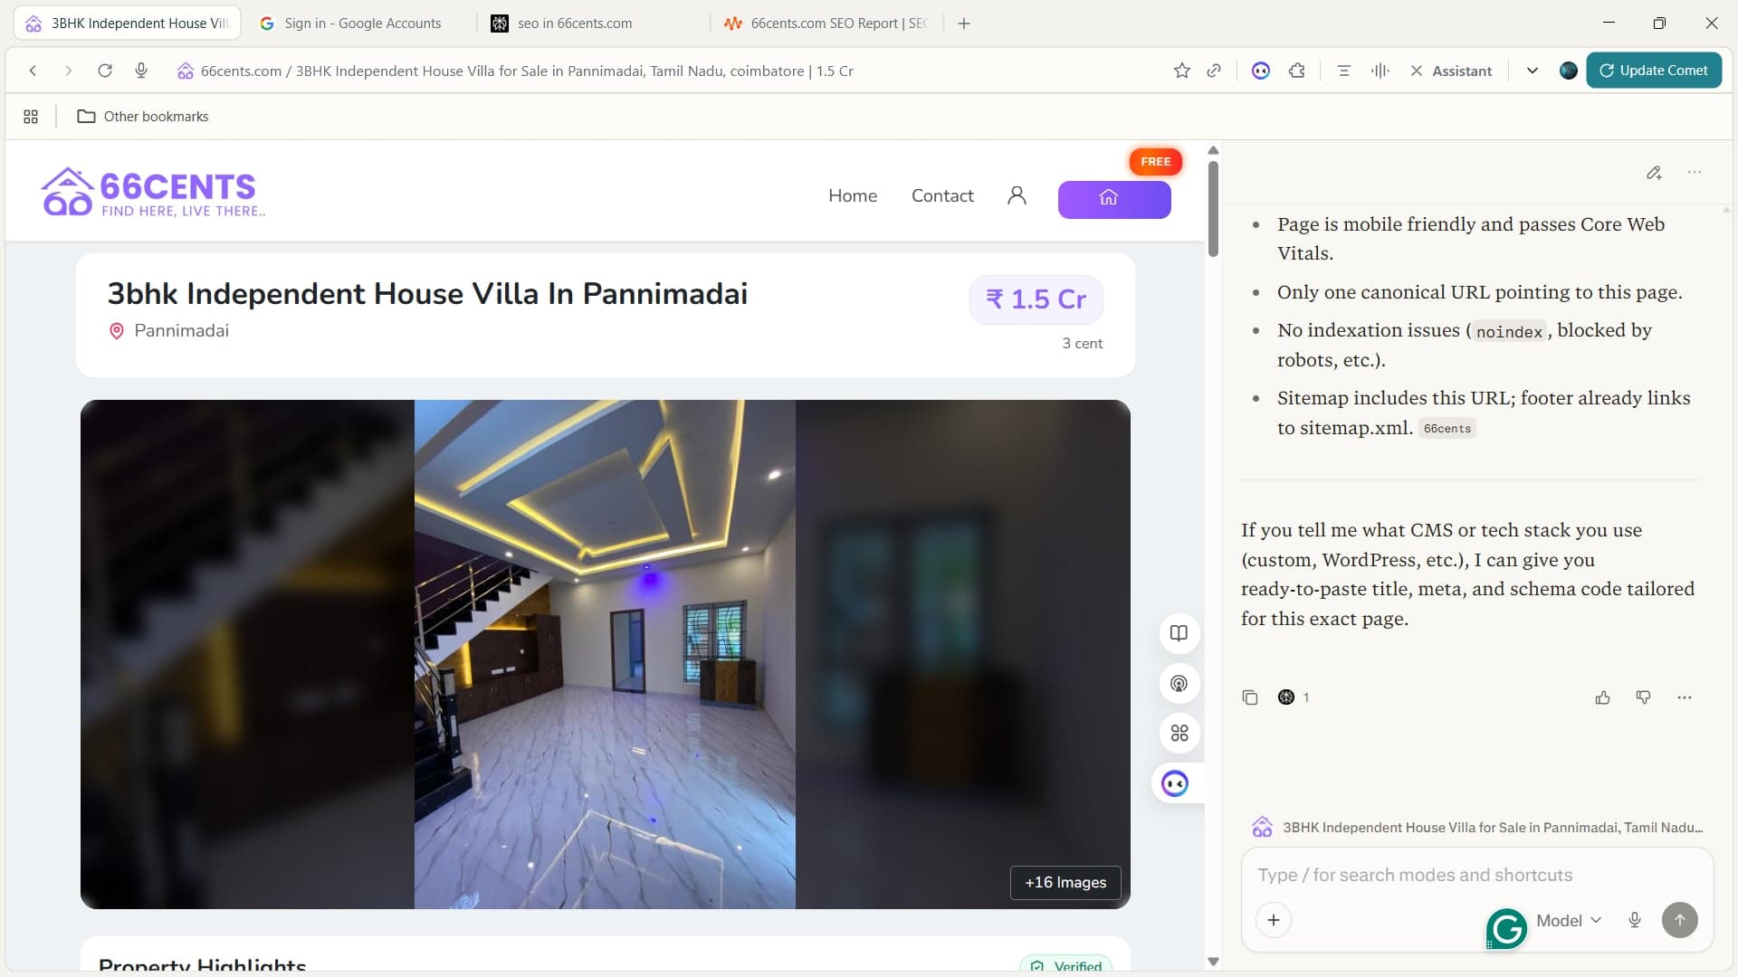This screenshot has width=1738, height=977.
Task: Open the floating assistant face icon
Action: pos(1175,783)
